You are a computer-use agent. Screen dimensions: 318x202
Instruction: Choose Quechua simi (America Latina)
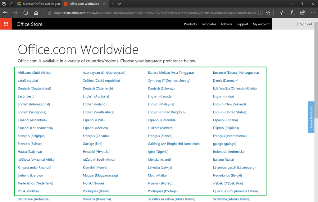point(235,191)
